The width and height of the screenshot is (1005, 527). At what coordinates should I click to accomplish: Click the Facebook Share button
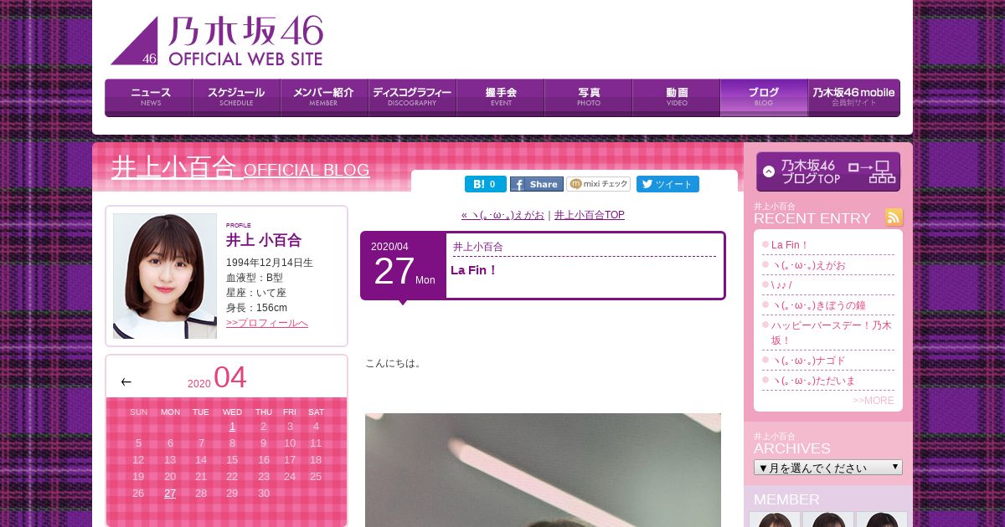[x=537, y=184]
